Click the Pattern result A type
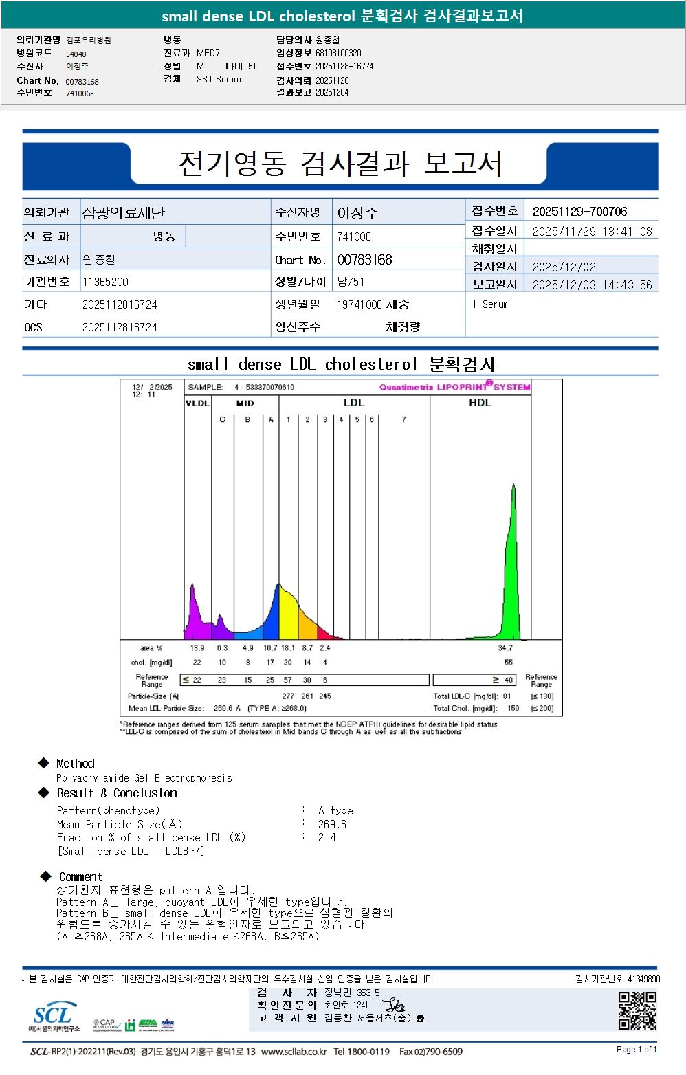Viewport: 686px width, 1075px height. click(335, 811)
